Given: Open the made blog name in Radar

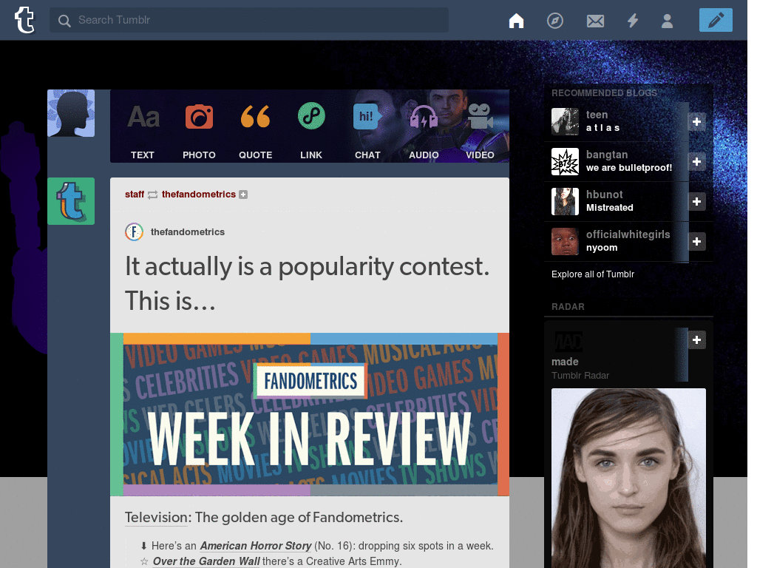Looking at the screenshot, I should [x=565, y=362].
